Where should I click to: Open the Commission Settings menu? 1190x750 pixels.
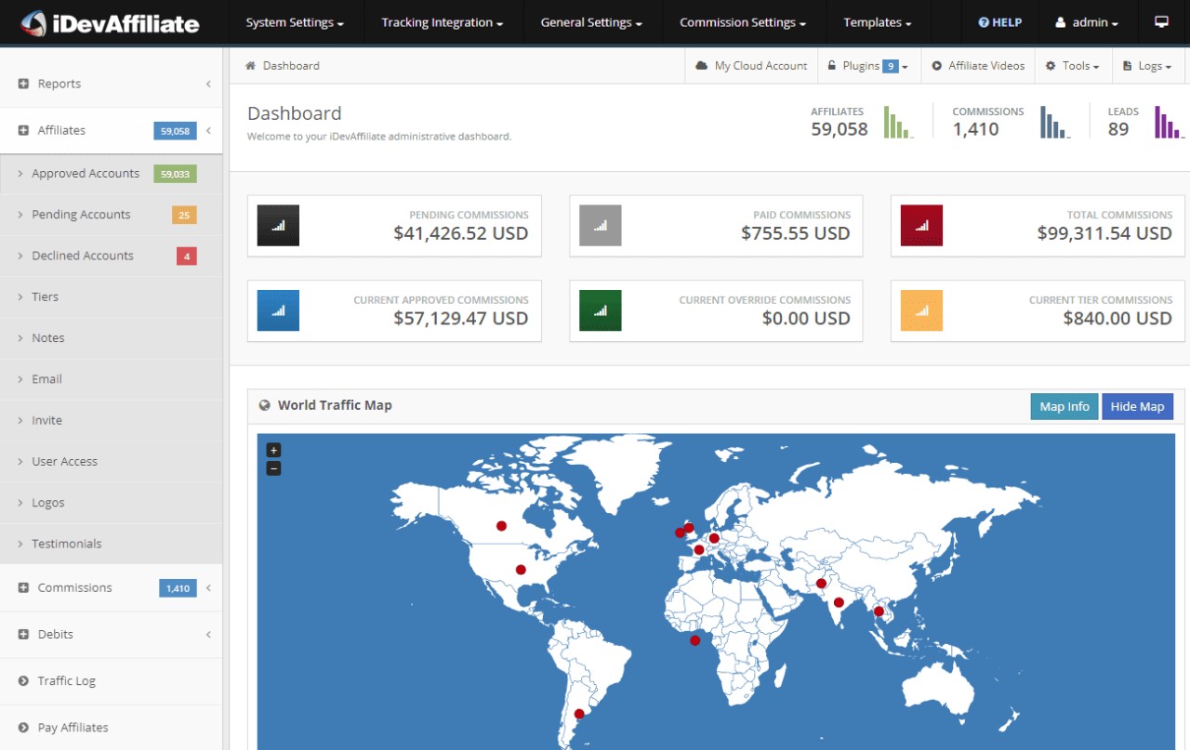click(x=742, y=22)
